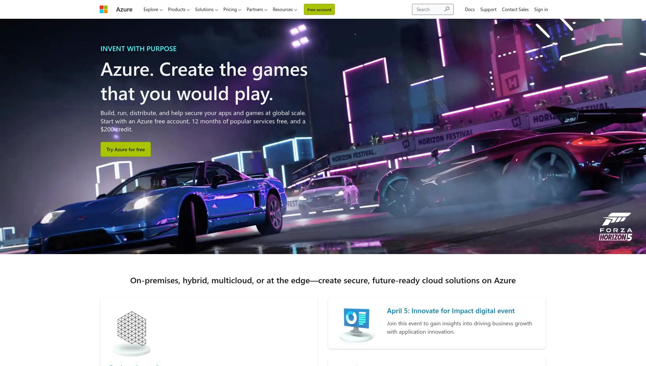Go to Docs

(470, 9)
